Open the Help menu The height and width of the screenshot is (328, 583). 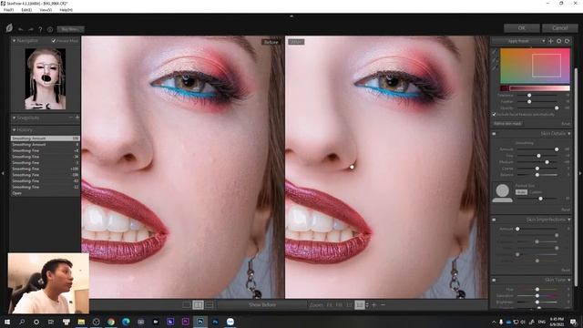66,10
